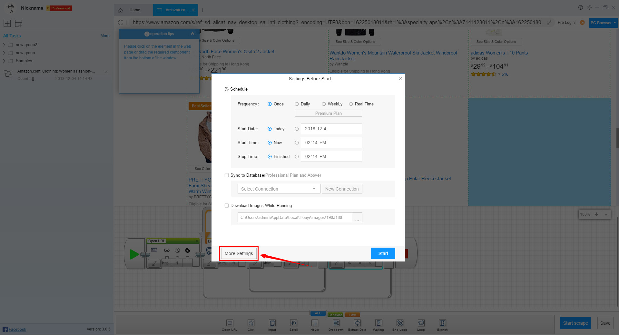Viewport: 619px width, 335px height.
Task: Click the new task plus icon
Action: point(7,23)
